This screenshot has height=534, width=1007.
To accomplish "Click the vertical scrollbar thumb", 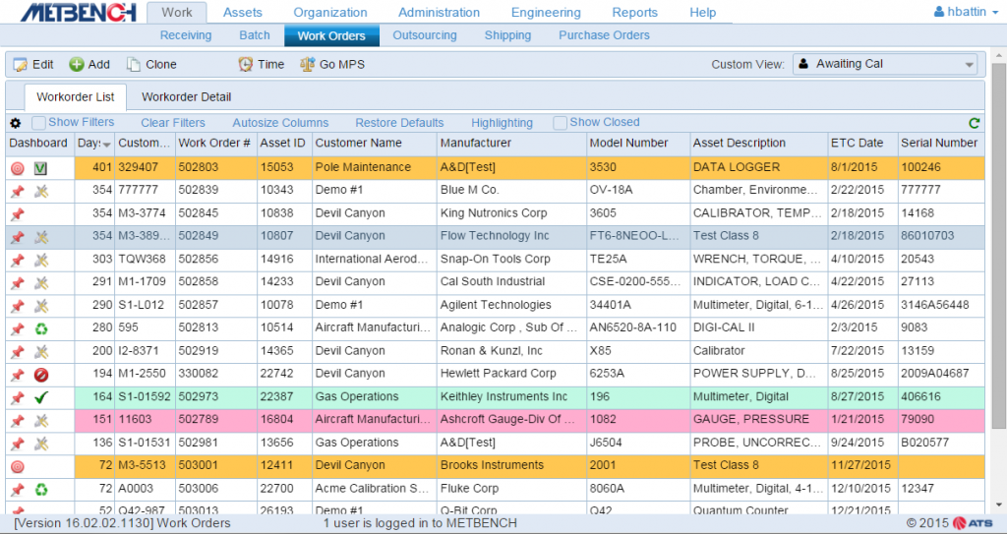I will 999,244.
